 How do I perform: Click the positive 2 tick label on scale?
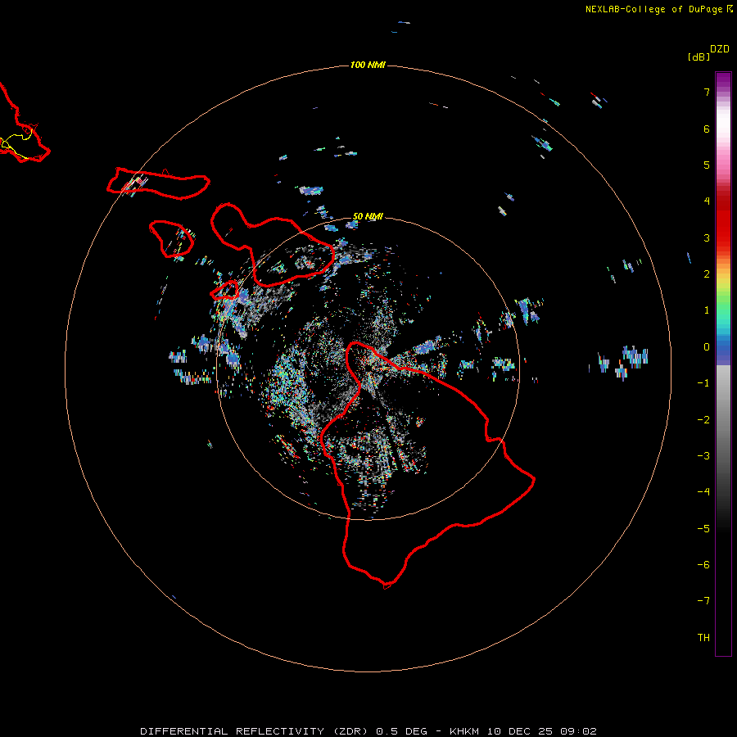pyautogui.click(x=707, y=274)
